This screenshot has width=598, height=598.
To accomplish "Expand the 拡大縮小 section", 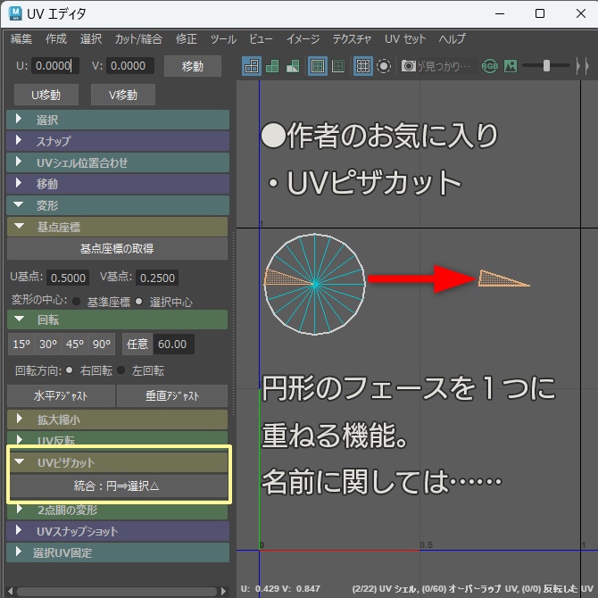I will 118,419.
